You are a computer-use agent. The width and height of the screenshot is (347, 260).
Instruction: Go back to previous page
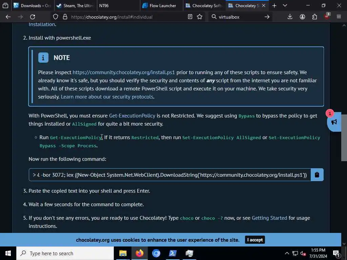(8, 17)
